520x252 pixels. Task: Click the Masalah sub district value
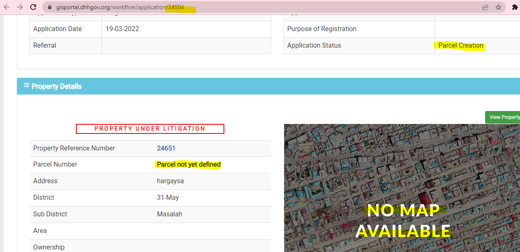pos(170,214)
